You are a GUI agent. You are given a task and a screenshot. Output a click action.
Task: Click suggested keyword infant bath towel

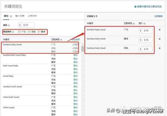[x=11, y=97]
